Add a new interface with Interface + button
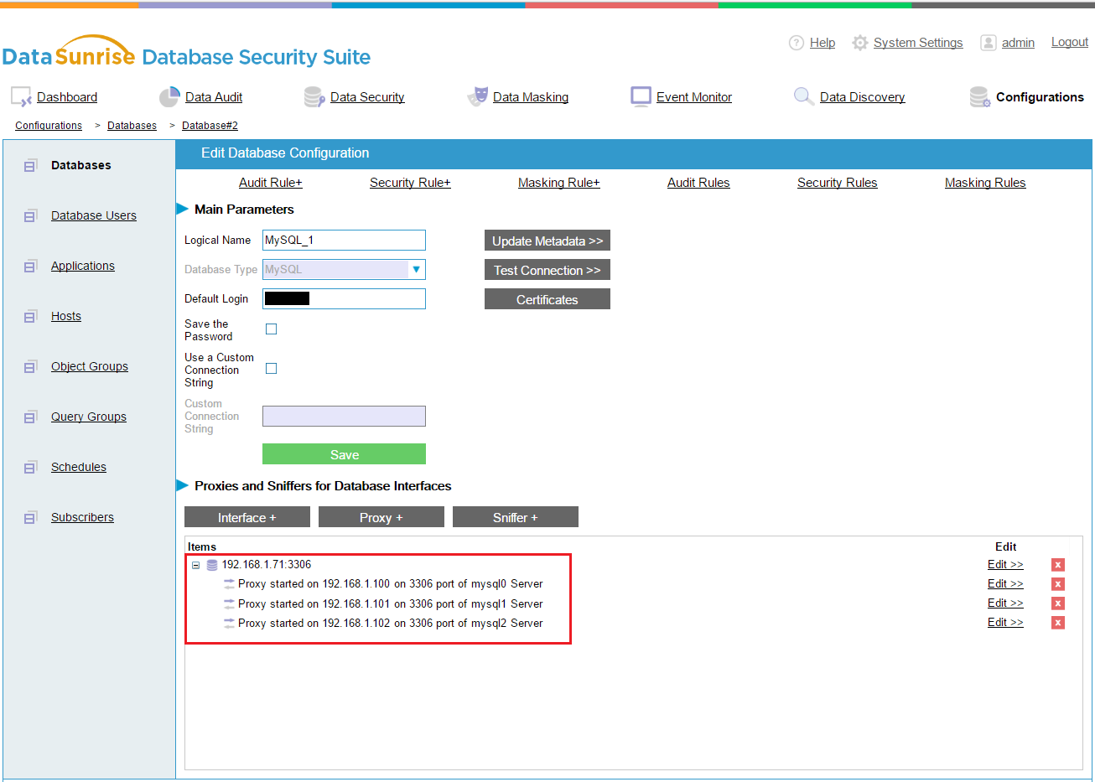Image resolution: width=1095 pixels, height=782 pixels. tap(247, 517)
